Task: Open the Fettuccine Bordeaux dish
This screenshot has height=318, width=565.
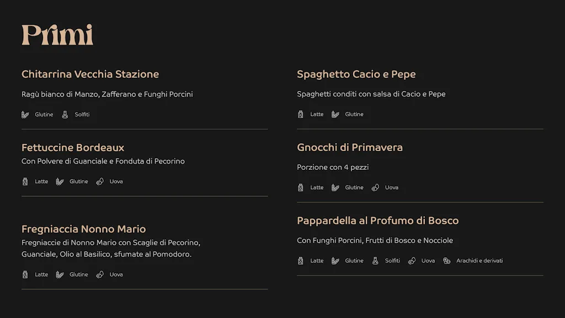Action: point(73,147)
